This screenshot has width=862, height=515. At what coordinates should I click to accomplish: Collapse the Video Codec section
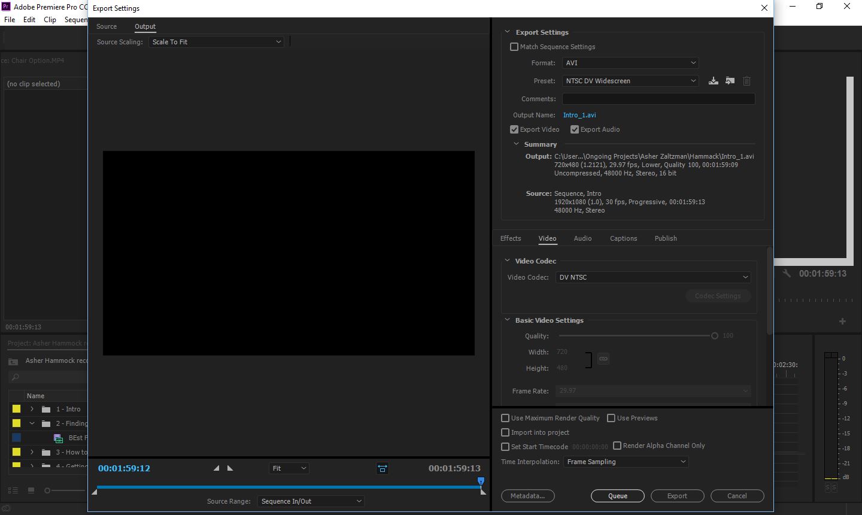pyautogui.click(x=507, y=261)
